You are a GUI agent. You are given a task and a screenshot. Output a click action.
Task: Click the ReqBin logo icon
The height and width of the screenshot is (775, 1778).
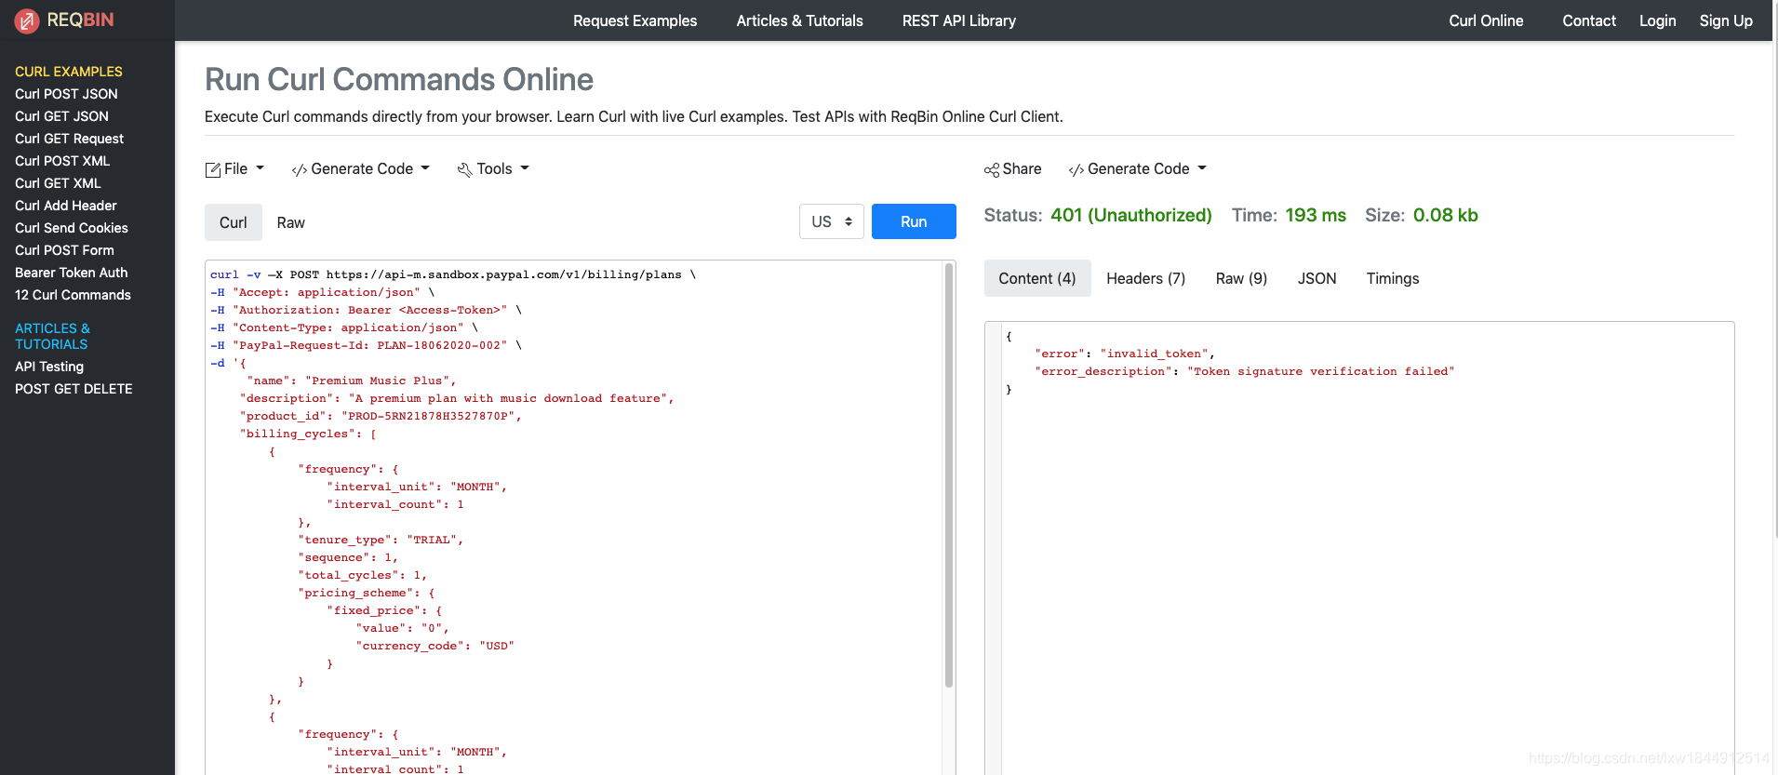coord(27,20)
